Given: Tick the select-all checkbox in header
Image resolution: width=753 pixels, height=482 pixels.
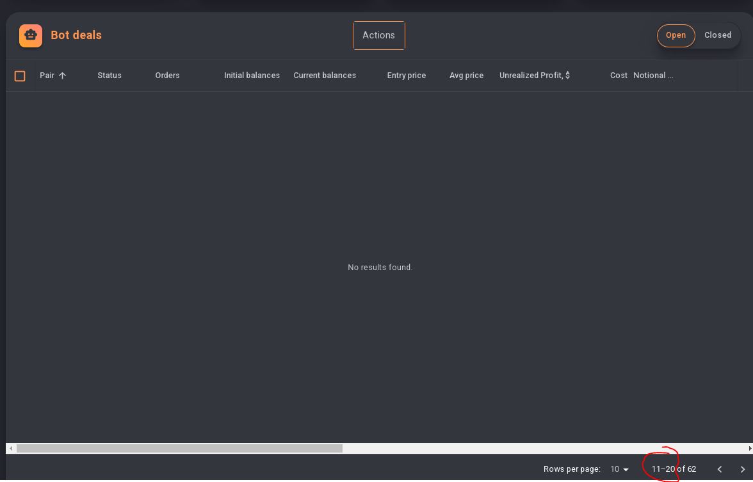Looking at the screenshot, I should (20, 76).
